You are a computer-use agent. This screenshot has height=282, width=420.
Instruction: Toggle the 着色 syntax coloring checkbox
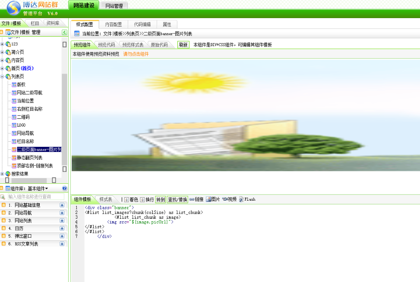pos(126,200)
